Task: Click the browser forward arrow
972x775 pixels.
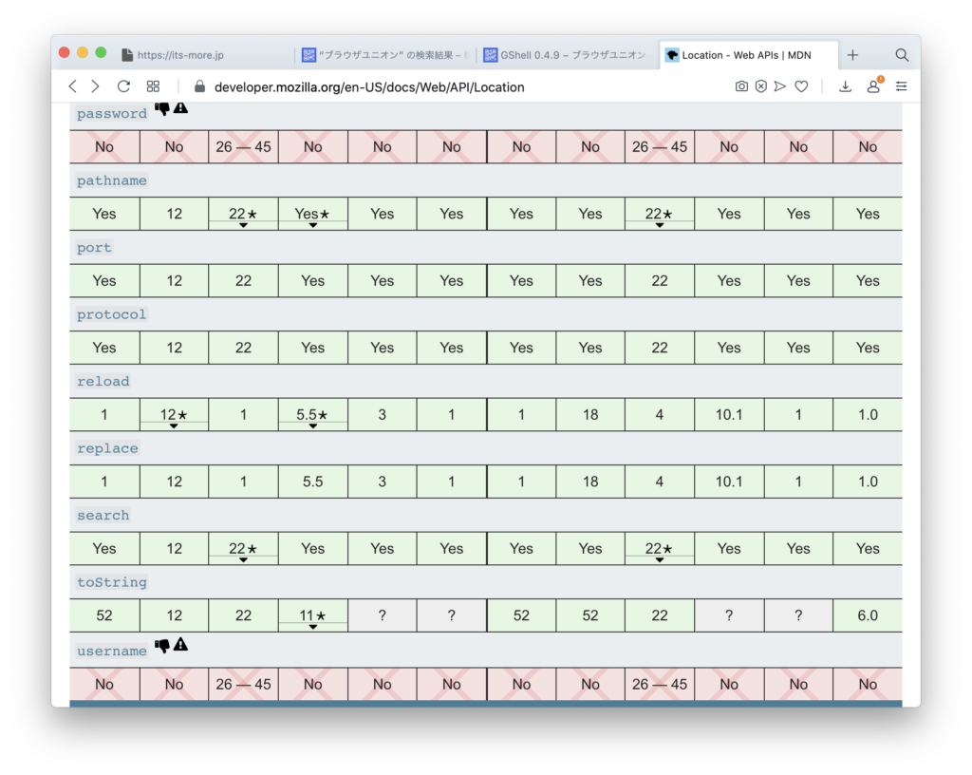Action: (x=95, y=86)
